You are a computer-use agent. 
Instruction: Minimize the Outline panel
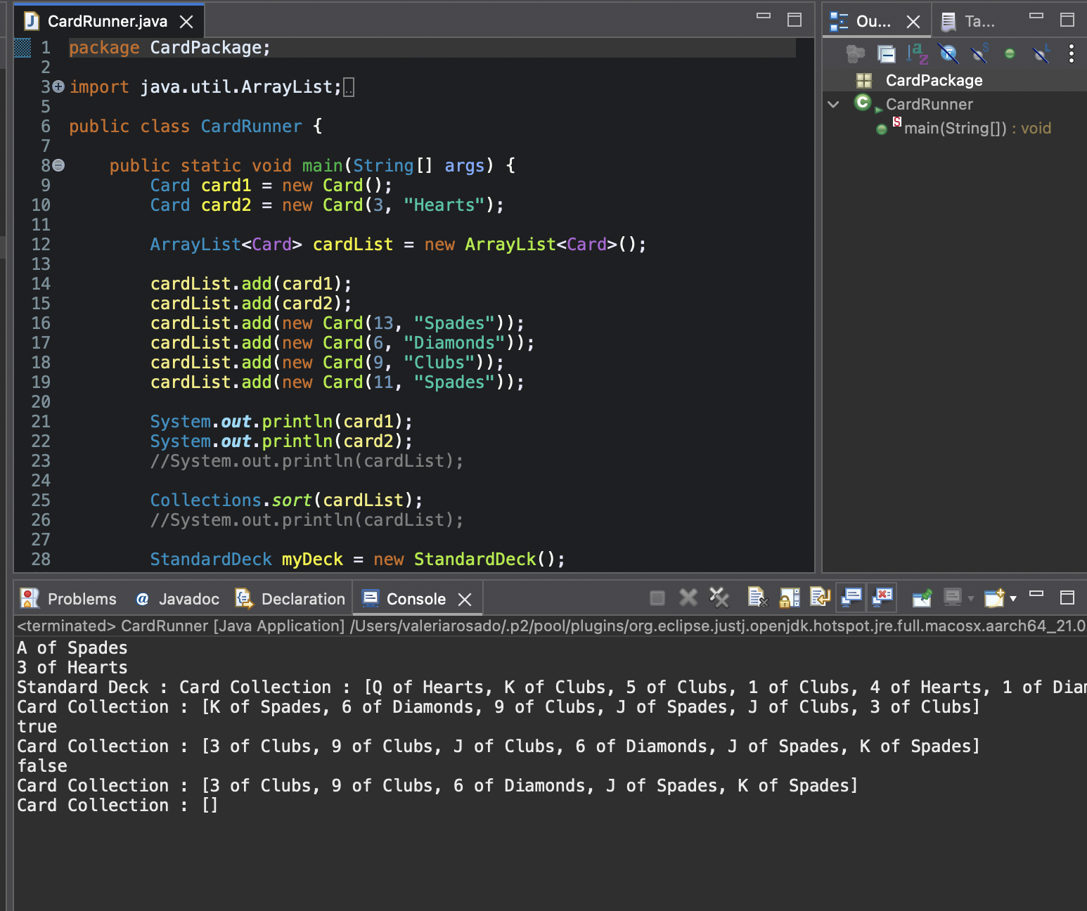coord(1036,15)
